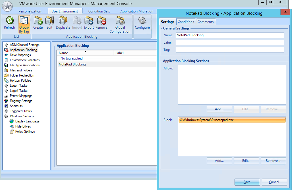295x195 pixels.
Task: Click the Label column header
Action: click(x=135, y=53)
